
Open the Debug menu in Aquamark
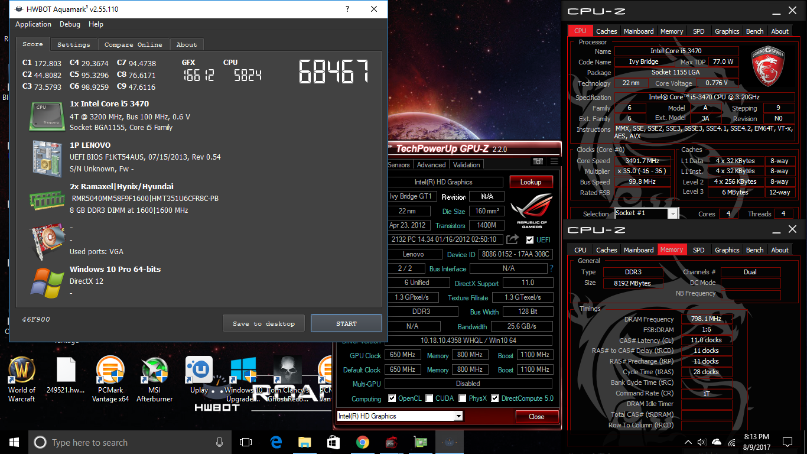coord(70,24)
